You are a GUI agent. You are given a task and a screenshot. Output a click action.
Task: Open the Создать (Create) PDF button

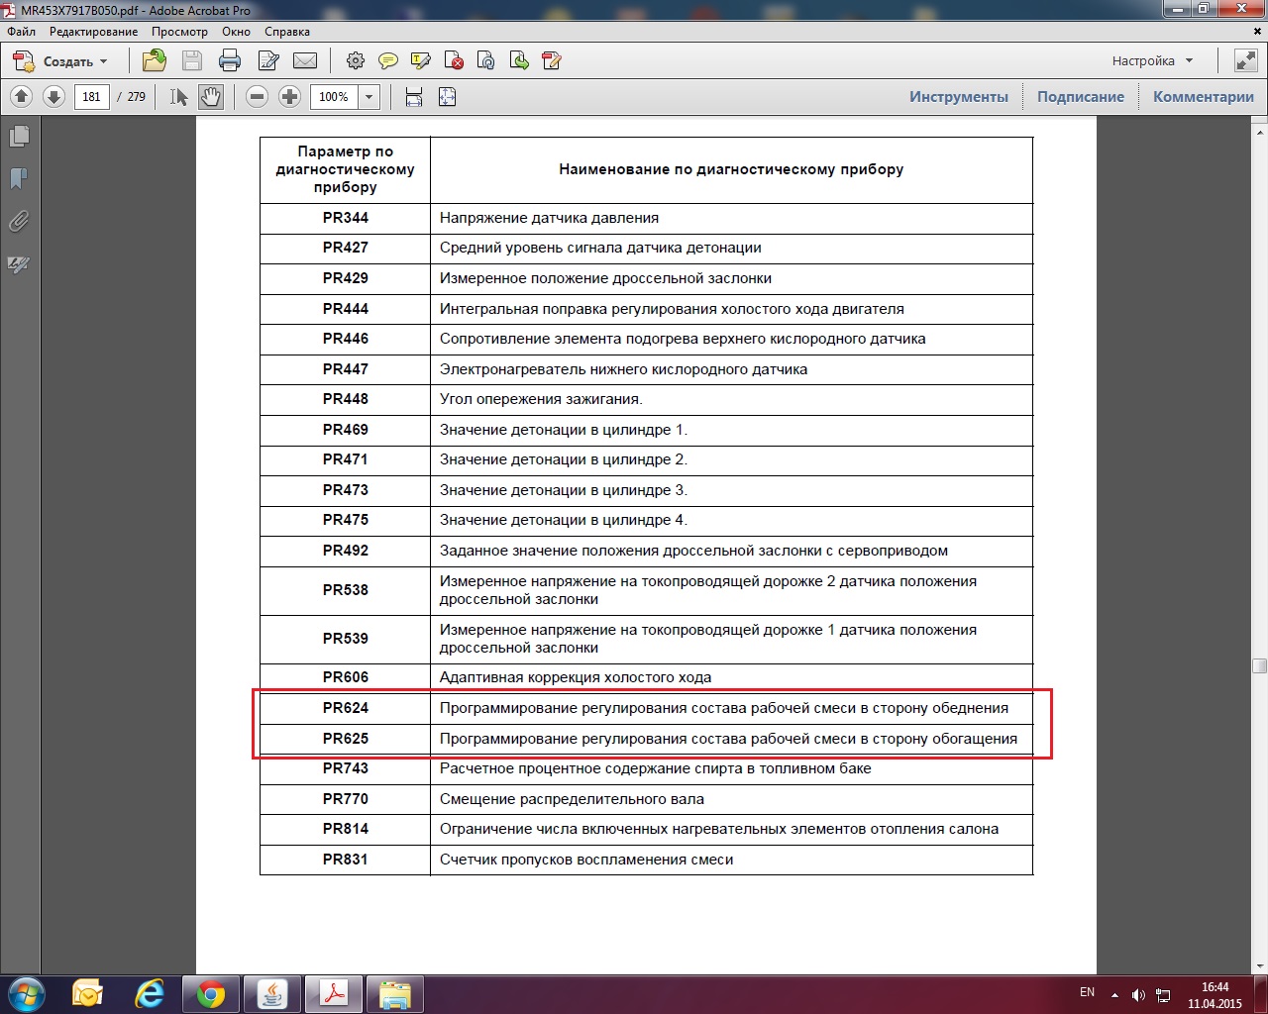(x=59, y=61)
